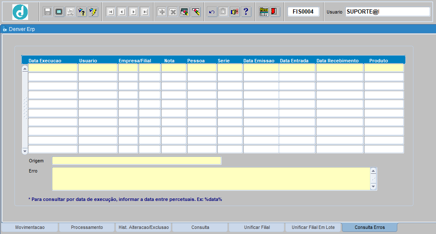Click the first Data Execucao cell
Image resolution: width=436 pixels, height=234 pixels.
click(x=53, y=68)
